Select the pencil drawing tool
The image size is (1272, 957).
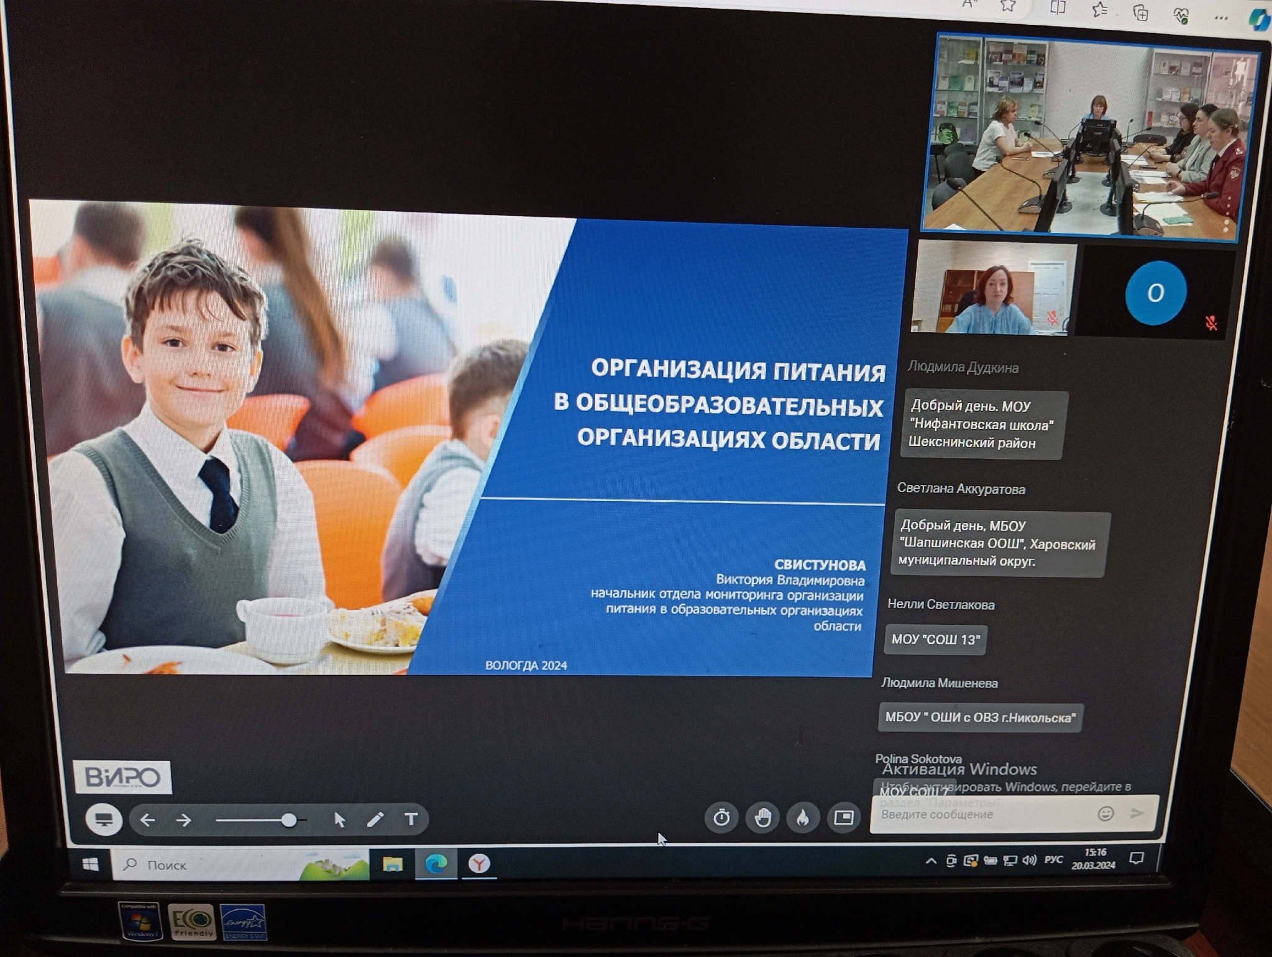click(x=375, y=820)
